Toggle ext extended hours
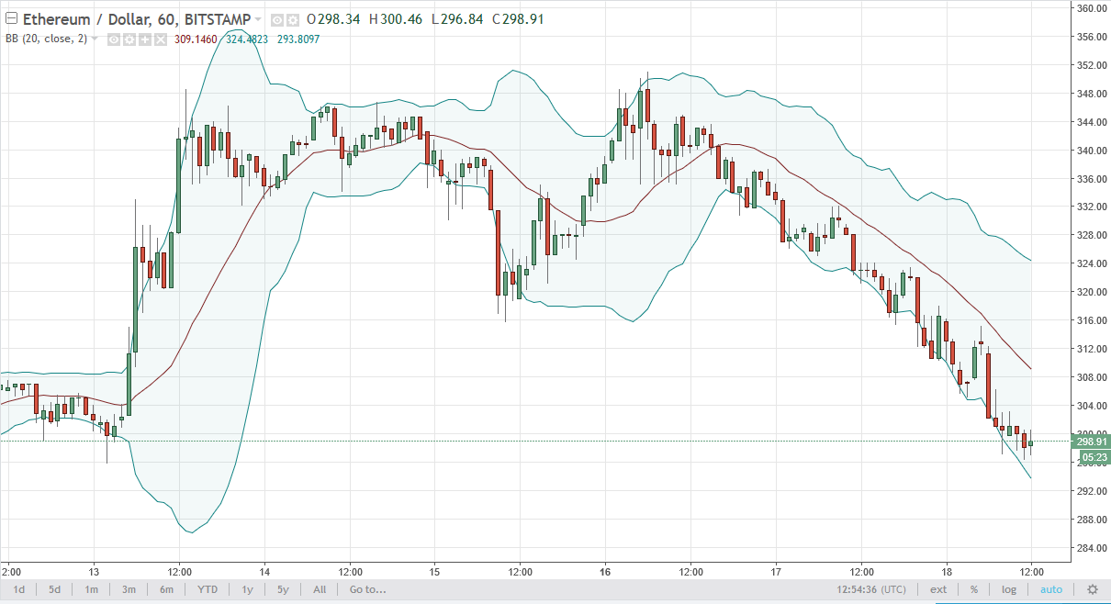 coord(938,589)
